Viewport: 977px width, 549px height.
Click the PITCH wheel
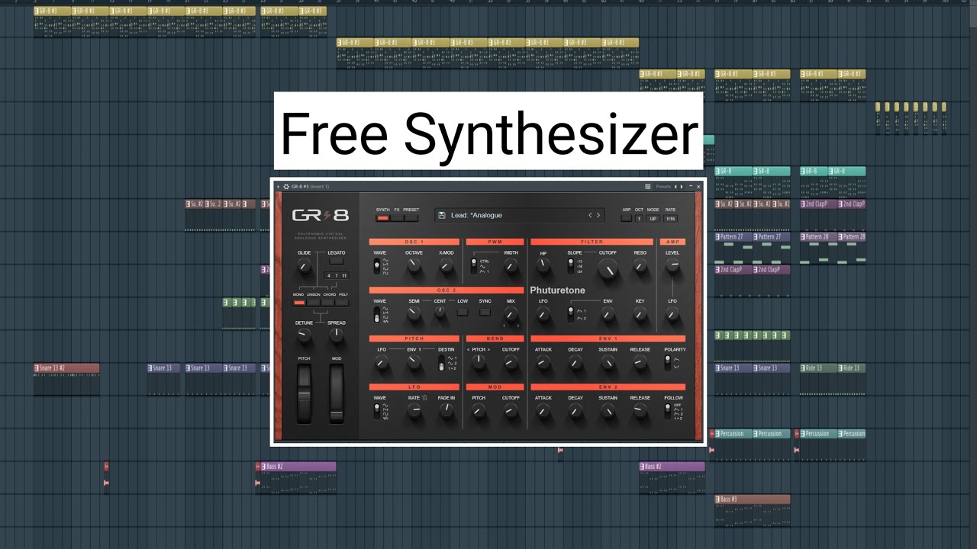(x=304, y=393)
